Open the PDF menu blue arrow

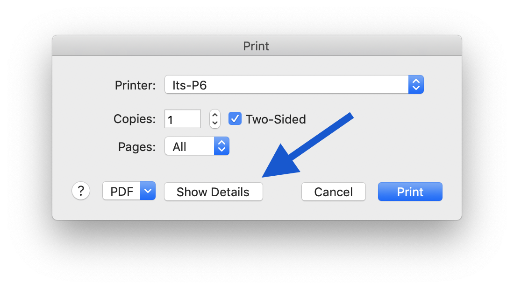tap(148, 191)
